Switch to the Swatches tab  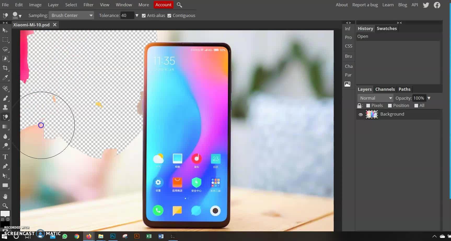(387, 28)
